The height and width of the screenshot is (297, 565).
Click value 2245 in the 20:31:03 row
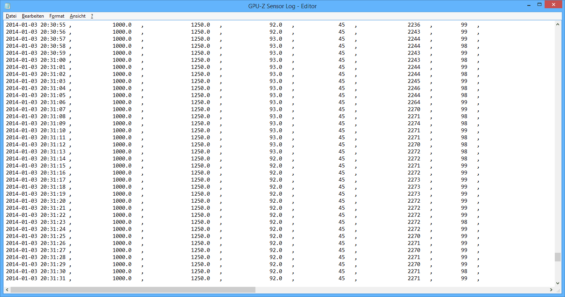(414, 81)
